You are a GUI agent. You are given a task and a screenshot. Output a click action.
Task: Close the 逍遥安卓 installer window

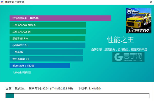click(151, 2)
